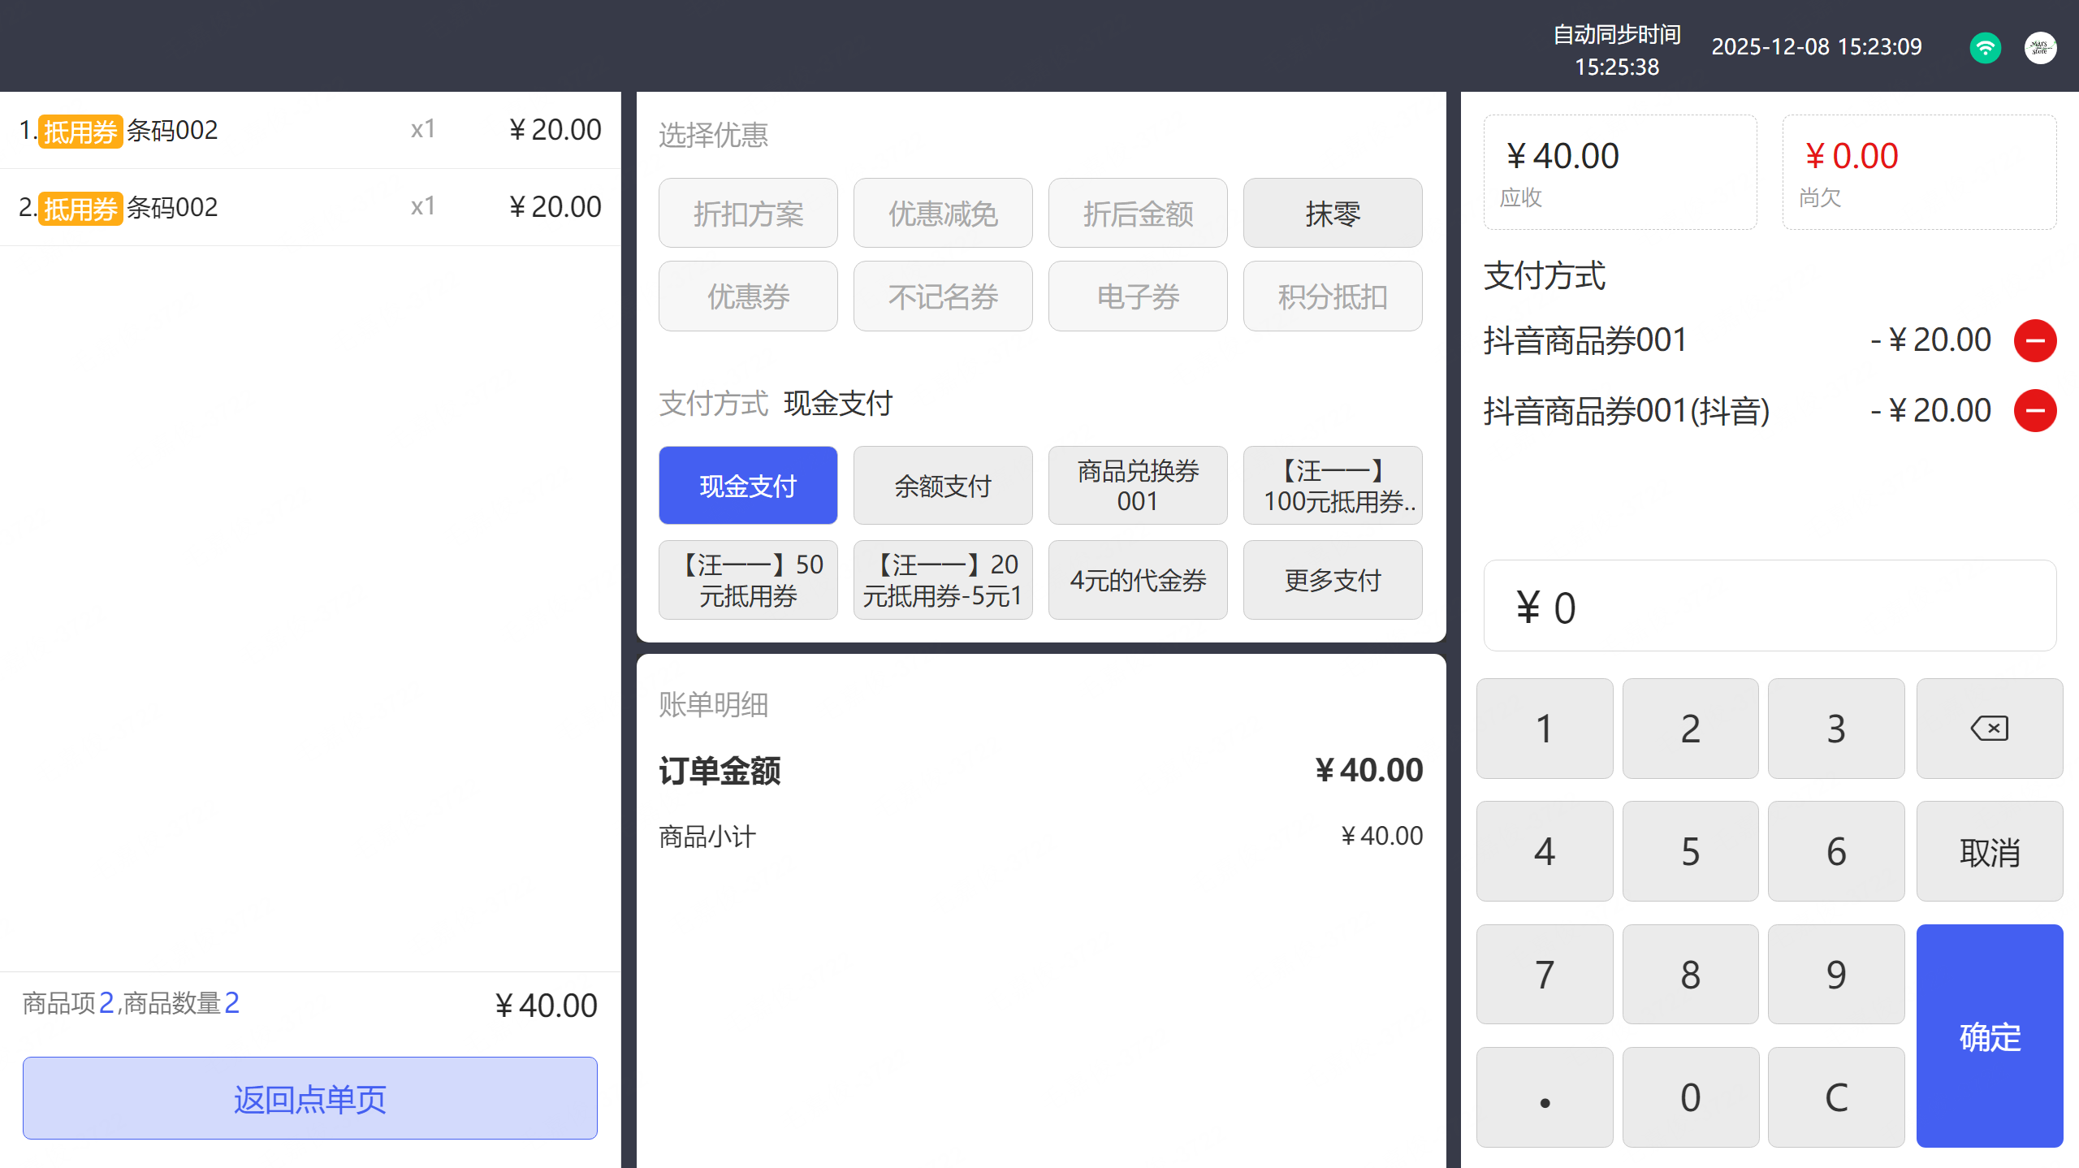
Task: Open the 折扣方案 discount option
Action: [x=747, y=214]
